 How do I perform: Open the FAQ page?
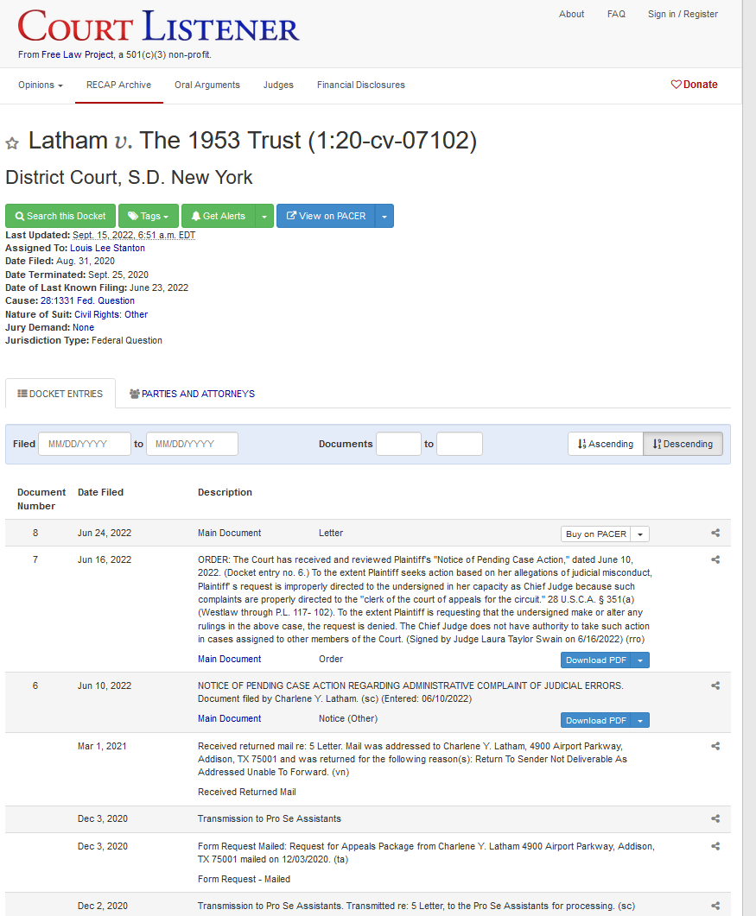pyautogui.click(x=616, y=14)
